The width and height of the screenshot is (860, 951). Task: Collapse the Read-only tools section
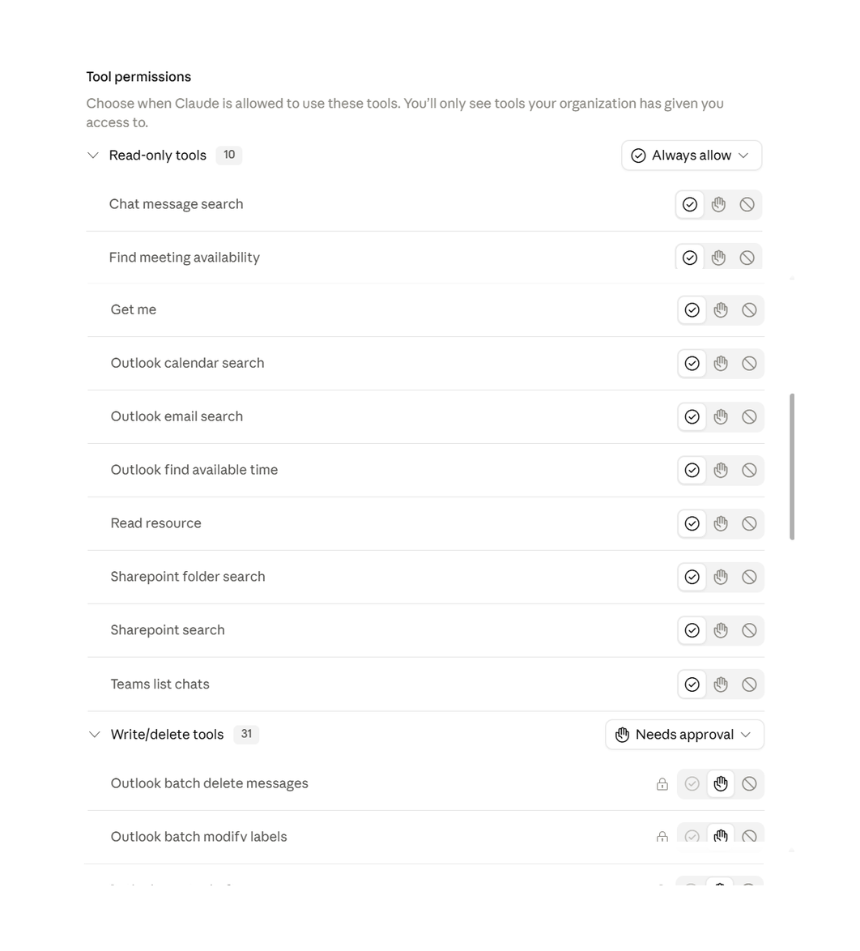pyautogui.click(x=93, y=156)
